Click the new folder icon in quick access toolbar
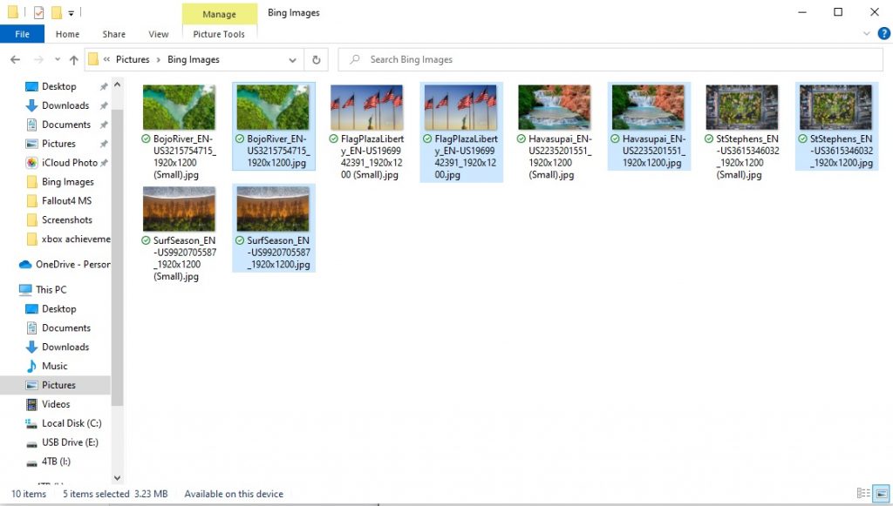This screenshot has height=506, width=893. point(57,12)
